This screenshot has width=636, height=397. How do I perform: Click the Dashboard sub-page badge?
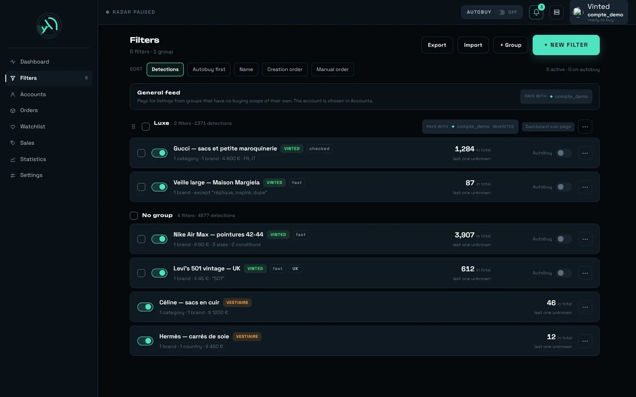point(548,127)
